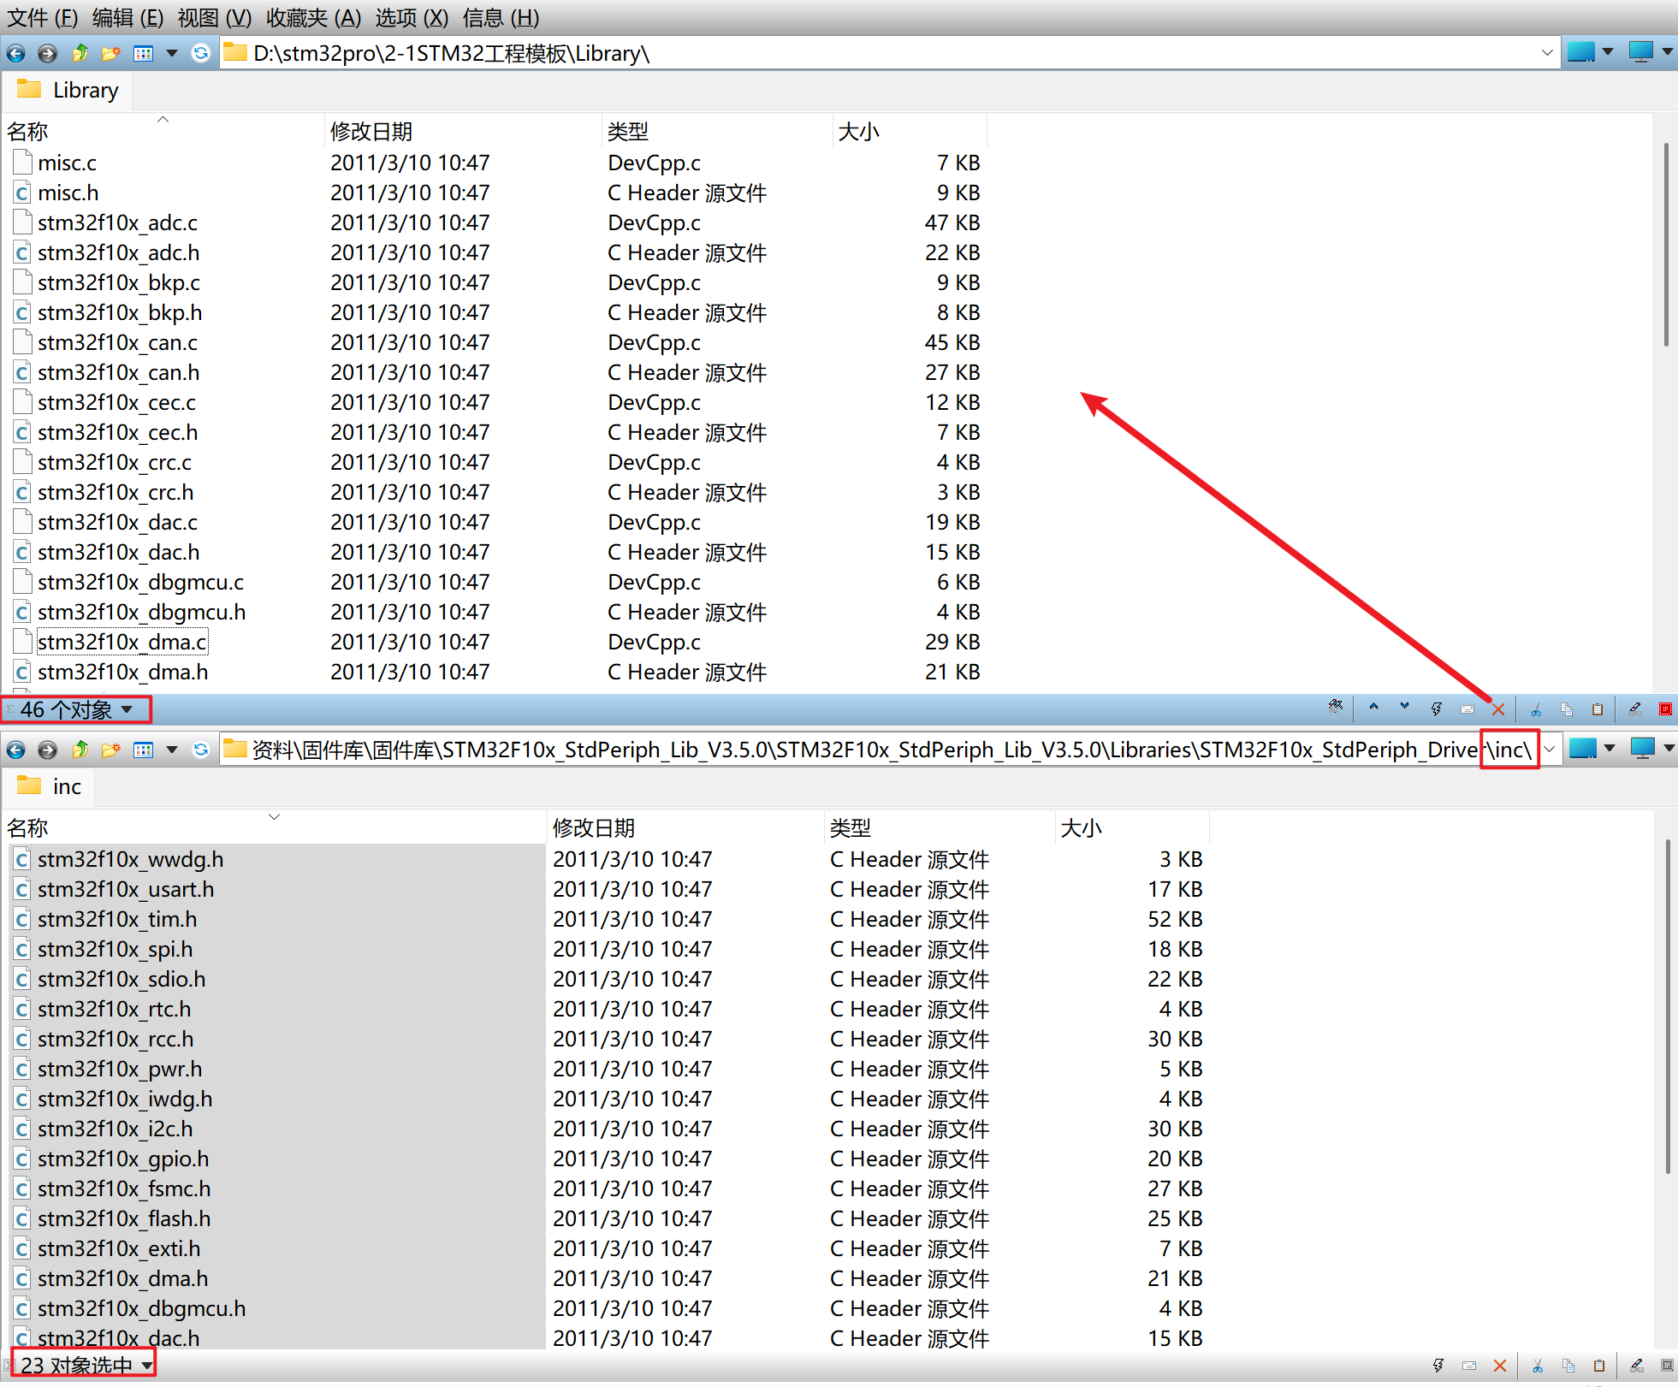Click lightning bolt icon in Library pane status bar

tap(1437, 709)
